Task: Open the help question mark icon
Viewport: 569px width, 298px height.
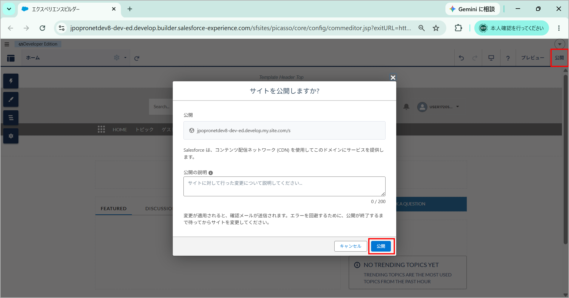Action: point(508,58)
